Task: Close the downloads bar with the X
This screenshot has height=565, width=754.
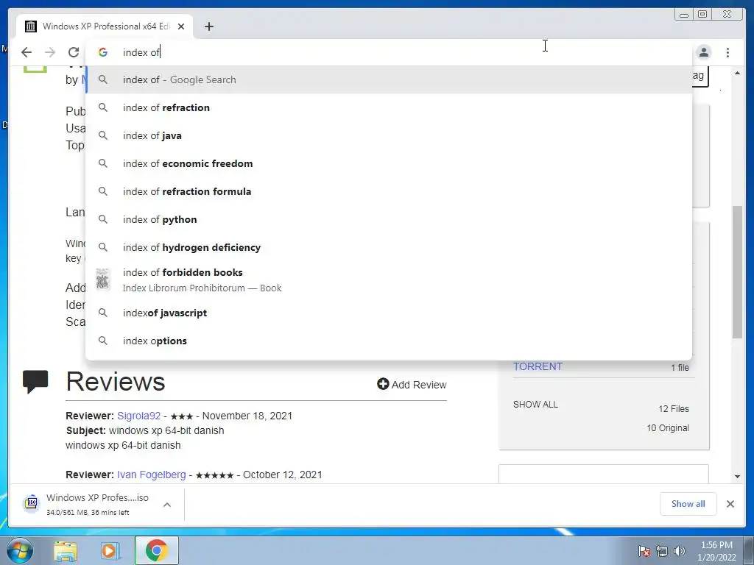Action: [730, 504]
